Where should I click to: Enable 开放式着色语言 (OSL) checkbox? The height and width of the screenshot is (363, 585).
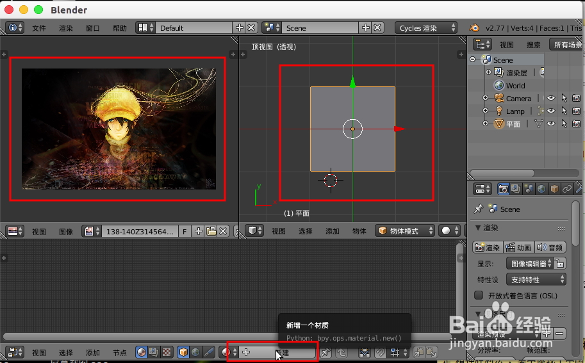tap(479, 295)
